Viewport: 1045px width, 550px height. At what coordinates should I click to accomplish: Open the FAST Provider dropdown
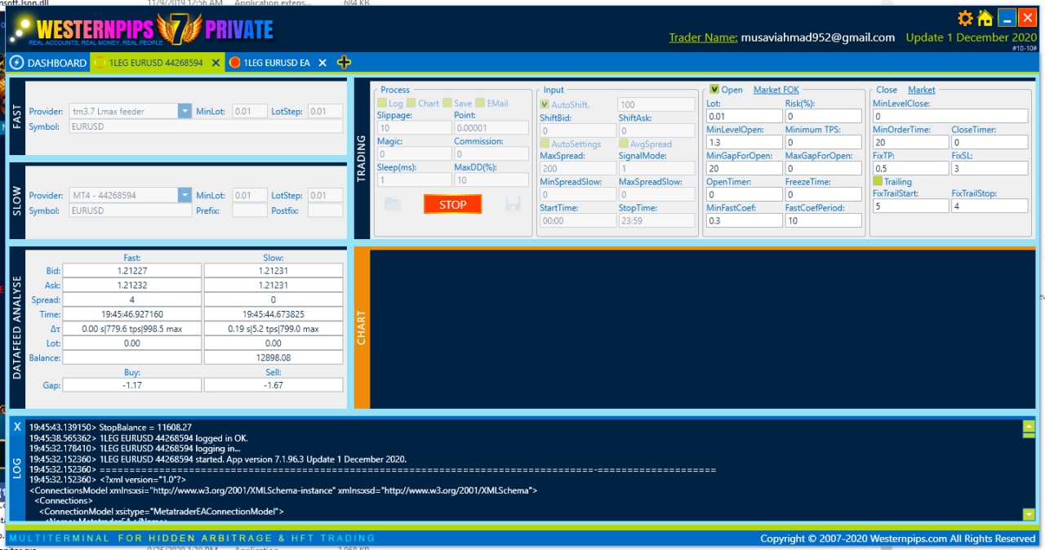click(185, 111)
